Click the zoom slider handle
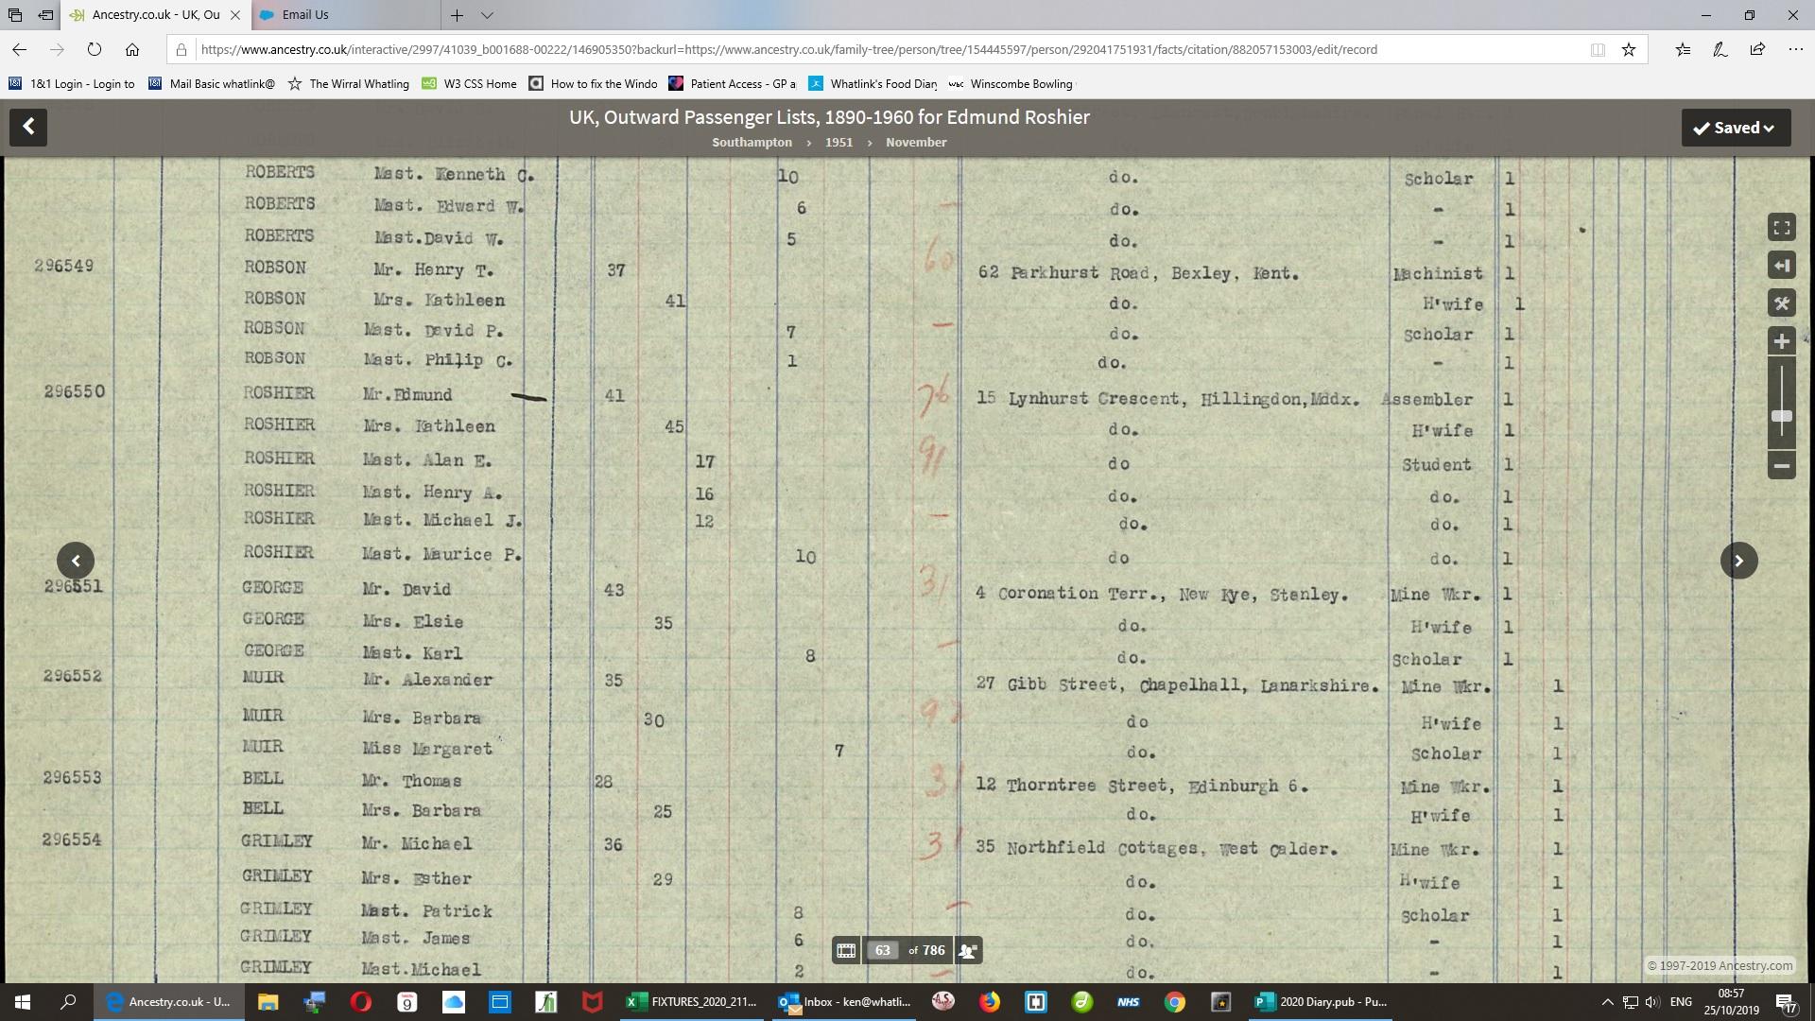This screenshot has height=1021, width=1815. point(1781,416)
